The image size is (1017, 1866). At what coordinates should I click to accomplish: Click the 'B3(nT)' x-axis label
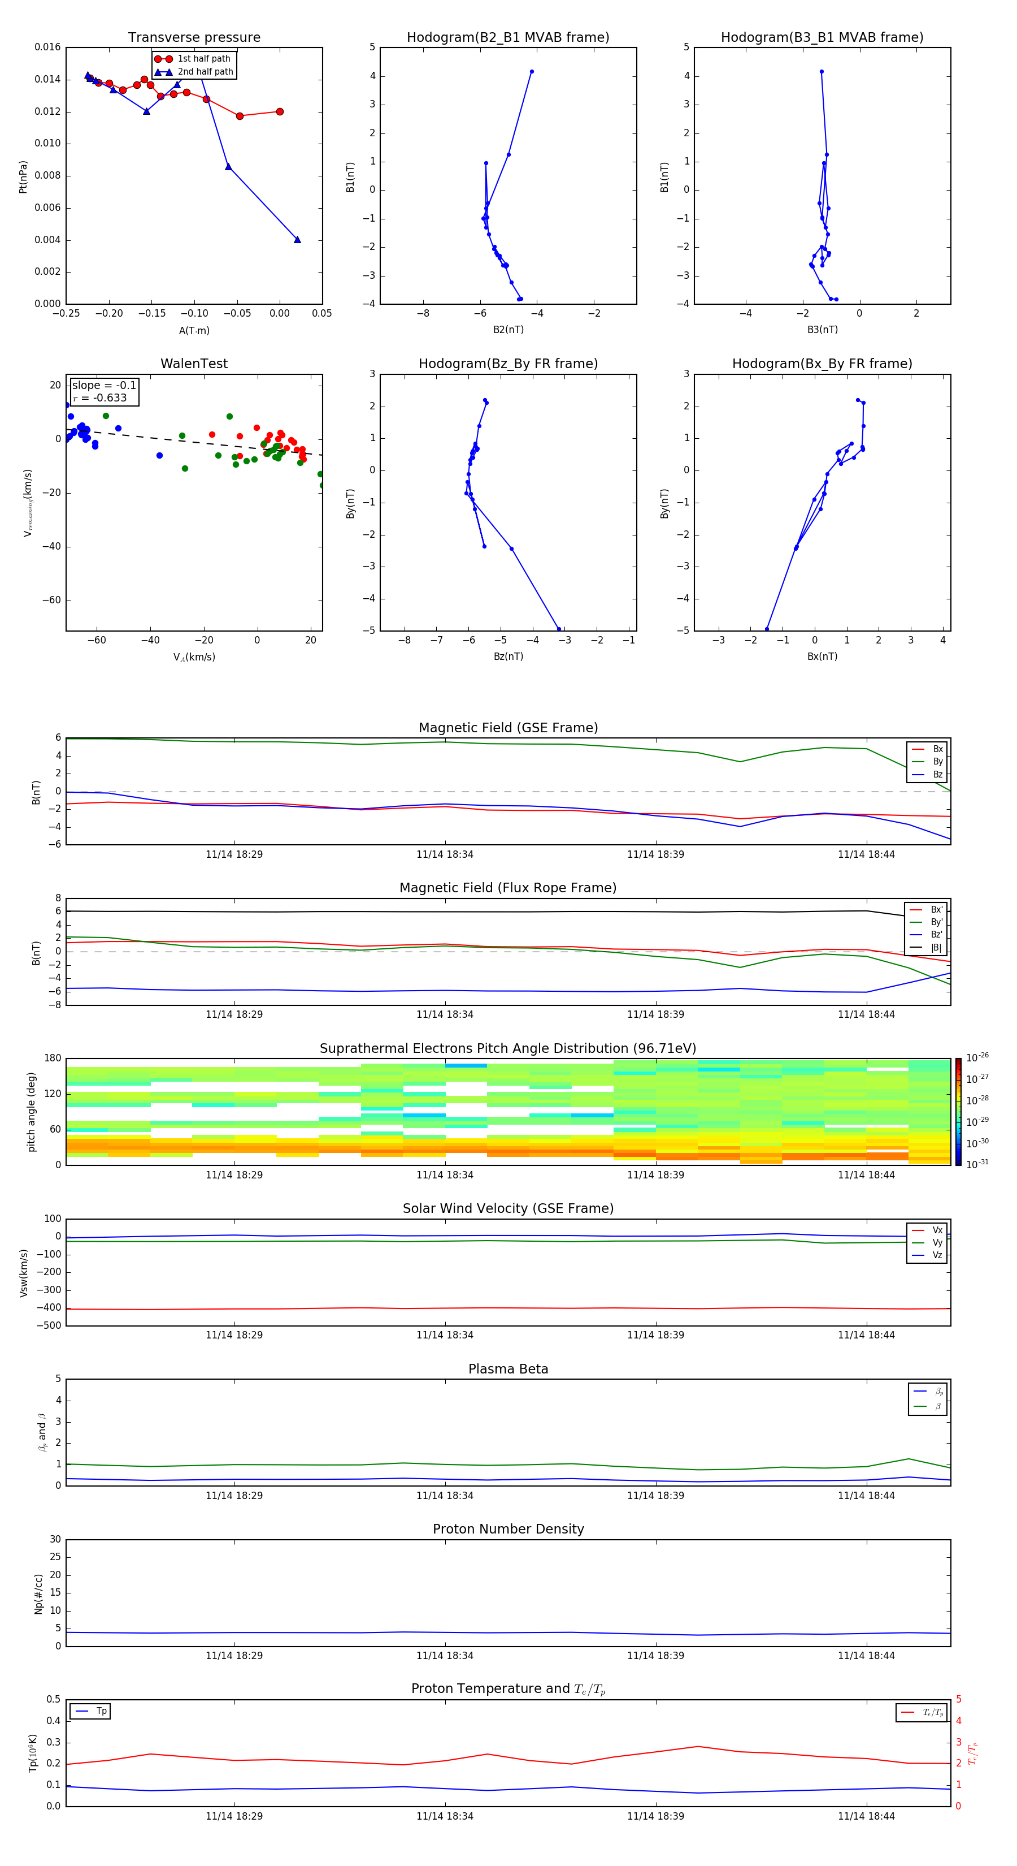822,330
